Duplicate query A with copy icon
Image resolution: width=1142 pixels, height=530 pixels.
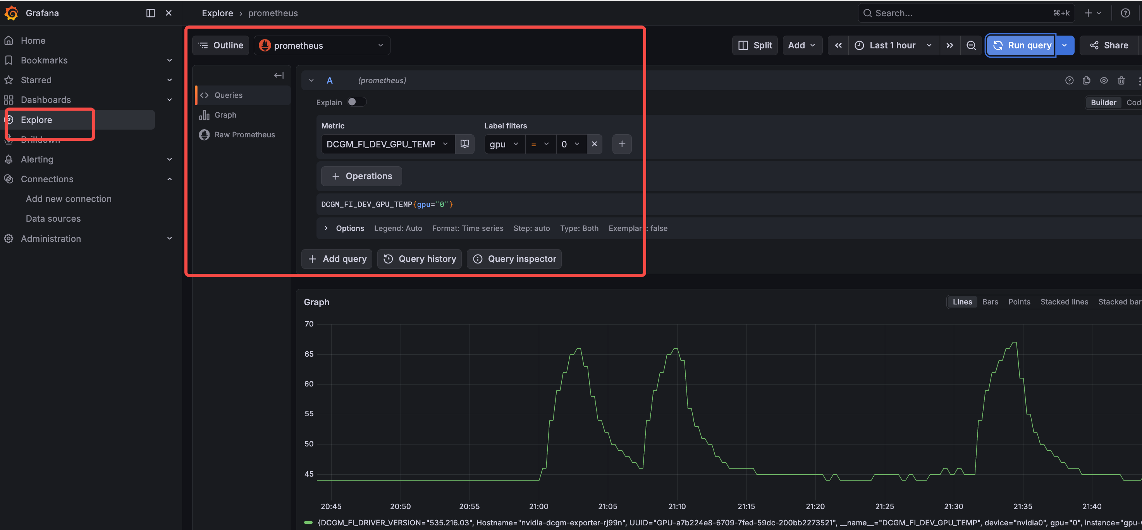tap(1086, 80)
